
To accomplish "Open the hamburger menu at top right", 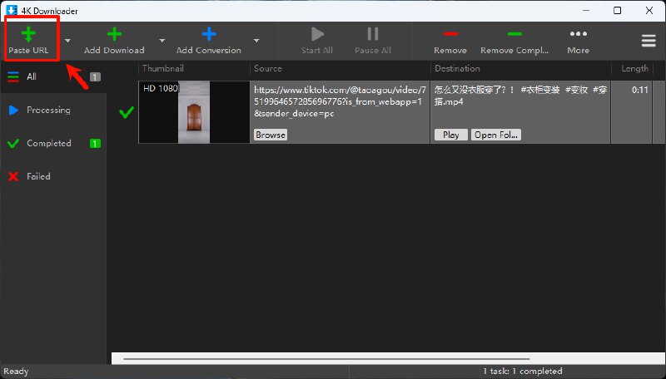I will (x=648, y=41).
